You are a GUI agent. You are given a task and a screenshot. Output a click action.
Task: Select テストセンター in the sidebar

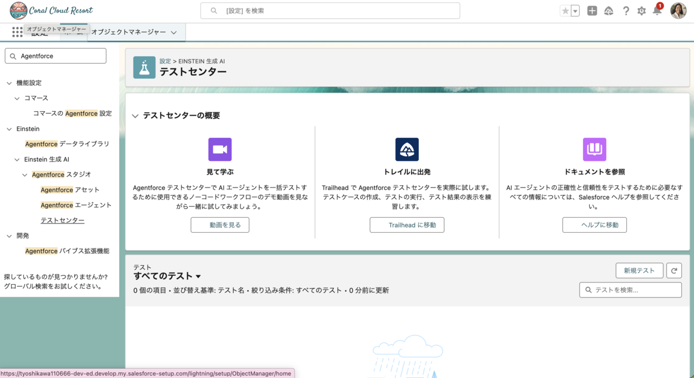pos(62,221)
